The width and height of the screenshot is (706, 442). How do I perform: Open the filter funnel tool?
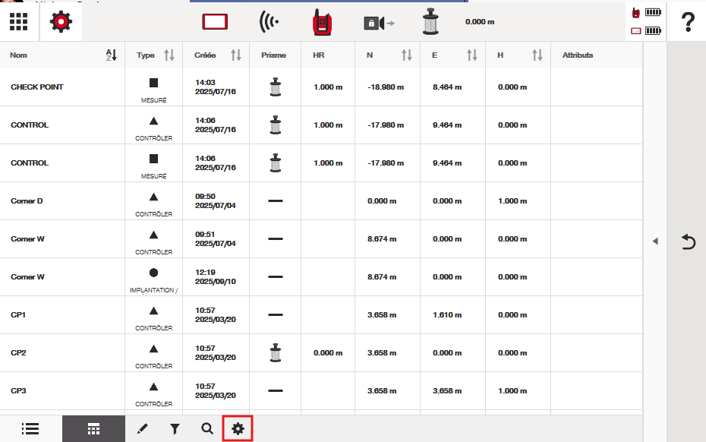tap(175, 429)
